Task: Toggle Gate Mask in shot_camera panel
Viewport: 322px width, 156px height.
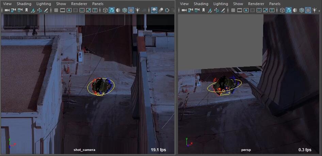Action: pos(76,10)
